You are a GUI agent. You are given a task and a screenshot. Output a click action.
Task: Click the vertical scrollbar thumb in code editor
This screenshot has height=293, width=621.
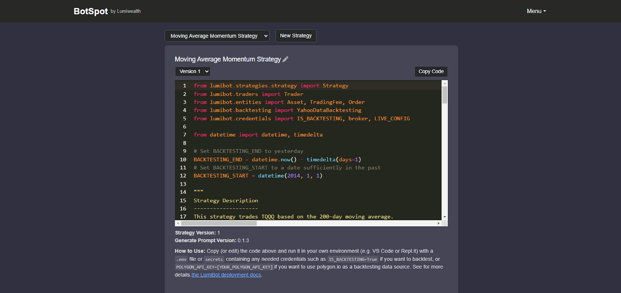[x=445, y=95]
